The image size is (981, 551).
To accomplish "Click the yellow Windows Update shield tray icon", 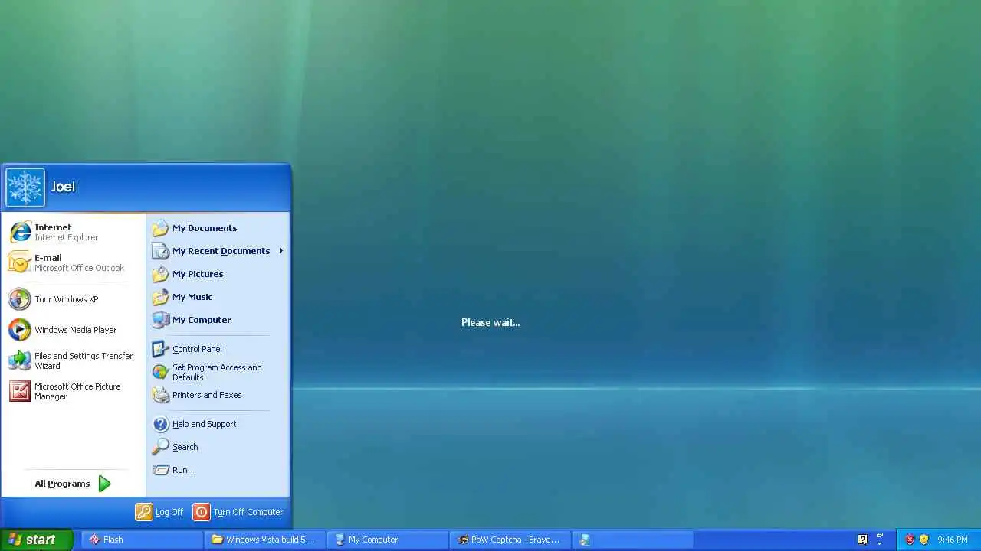I will [x=924, y=540].
